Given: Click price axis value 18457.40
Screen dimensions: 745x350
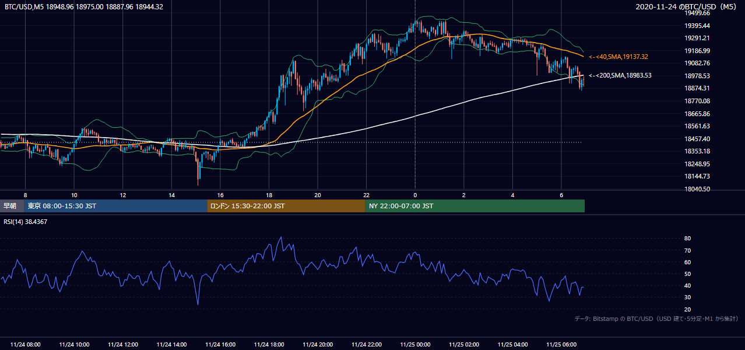Looking at the screenshot, I should pos(698,139).
